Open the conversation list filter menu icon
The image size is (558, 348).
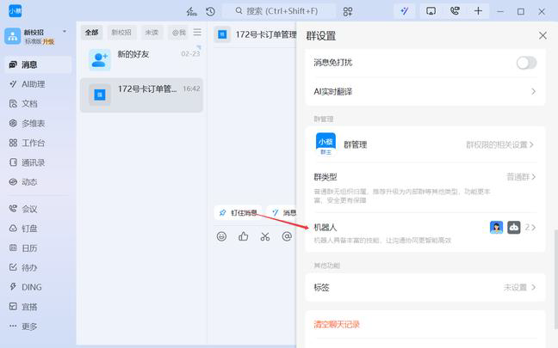click(197, 33)
